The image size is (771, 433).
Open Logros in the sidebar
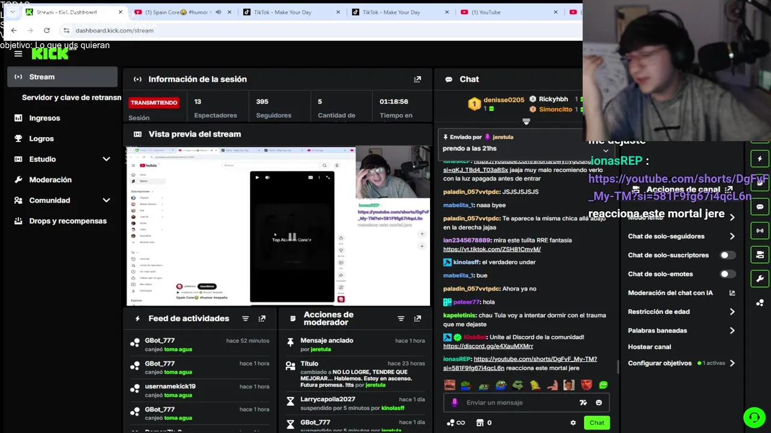(42, 138)
